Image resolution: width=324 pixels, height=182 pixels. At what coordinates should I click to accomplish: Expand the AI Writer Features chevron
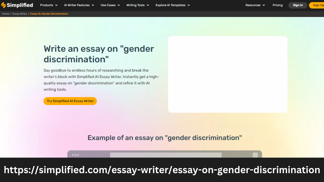[93, 5]
